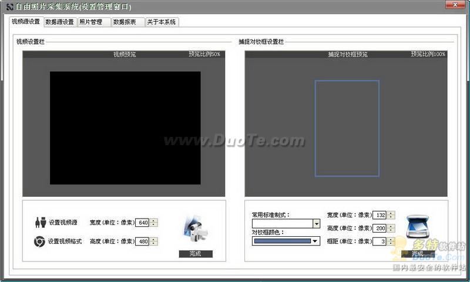Increase video width with stepper up arrow

153,220
